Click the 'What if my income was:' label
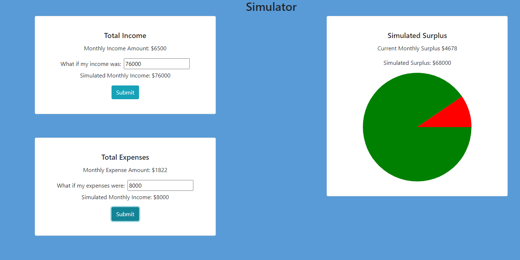Image resolution: width=520 pixels, height=260 pixels. [x=91, y=64]
